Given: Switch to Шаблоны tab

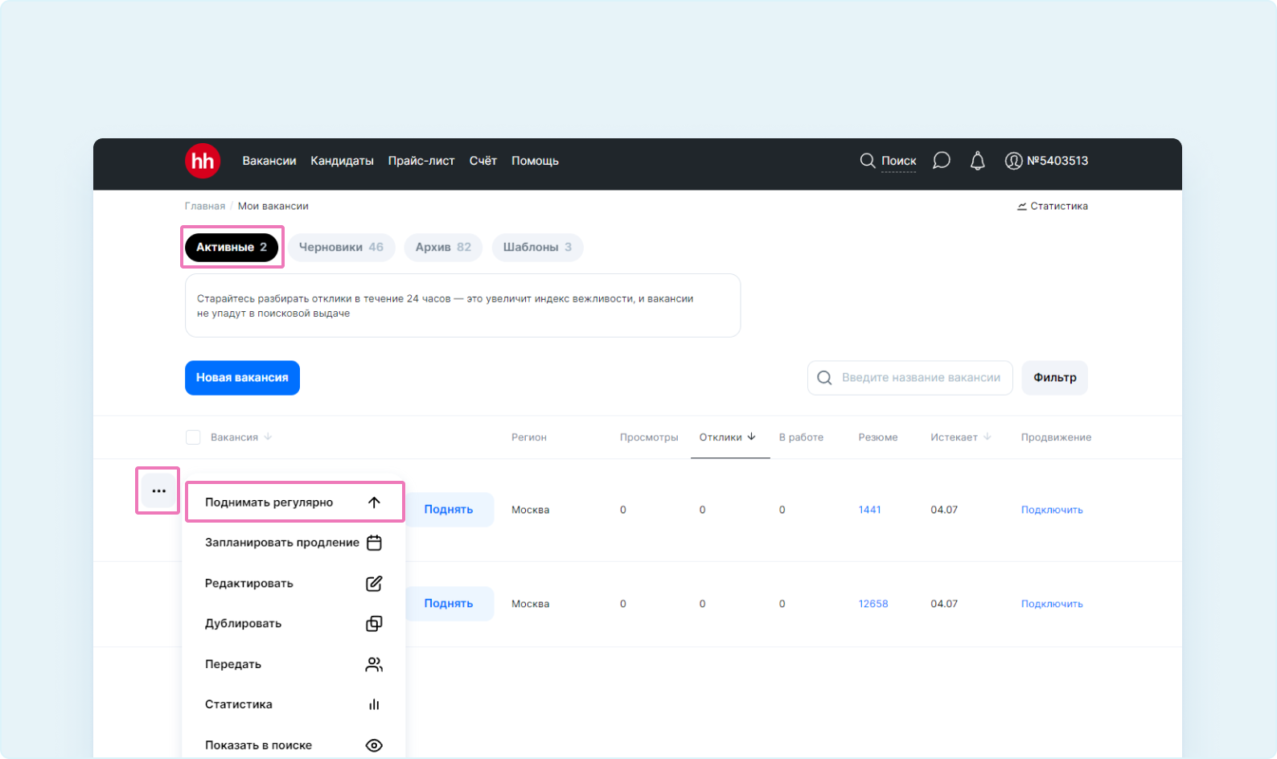Looking at the screenshot, I should 537,247.
